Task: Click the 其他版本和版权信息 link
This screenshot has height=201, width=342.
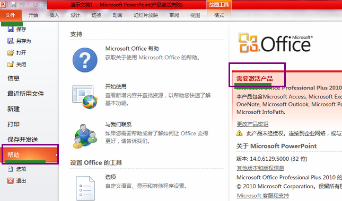Action: click(x=260, y=168)
